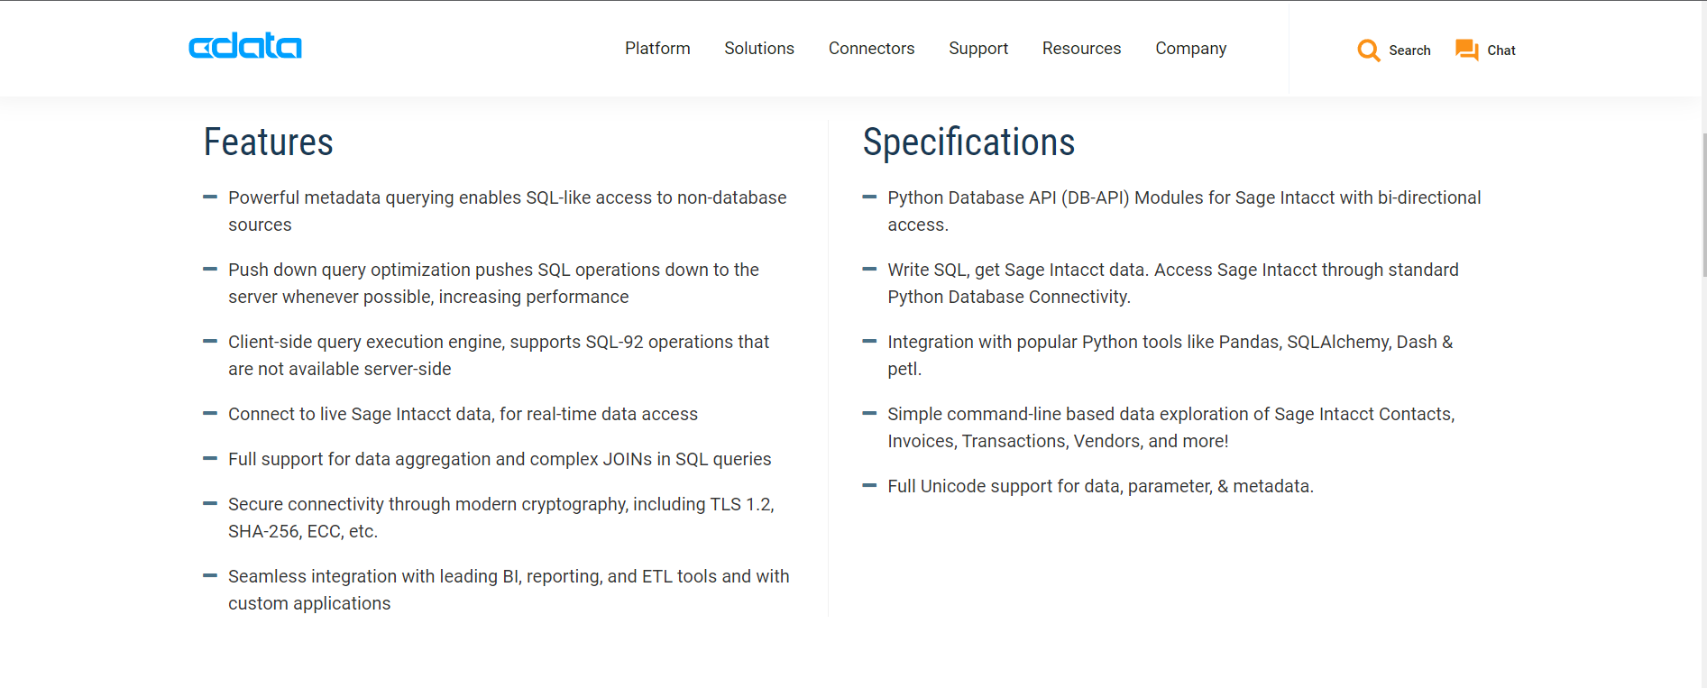Image resolution: width=1707 pixels, height=688 pixels.
Task: Click the 'Connect to live Sage Intacct data' line
Action: coord(463,414)
